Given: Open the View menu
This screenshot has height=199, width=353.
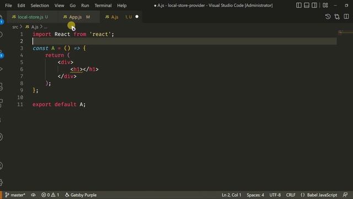Looking at the screenshot, I should point(59,6).
